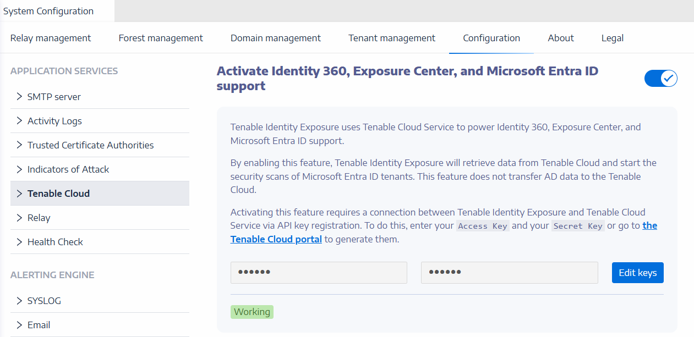Go to the Domain management tab
The image size is (694, 337).
click(276, 38)
